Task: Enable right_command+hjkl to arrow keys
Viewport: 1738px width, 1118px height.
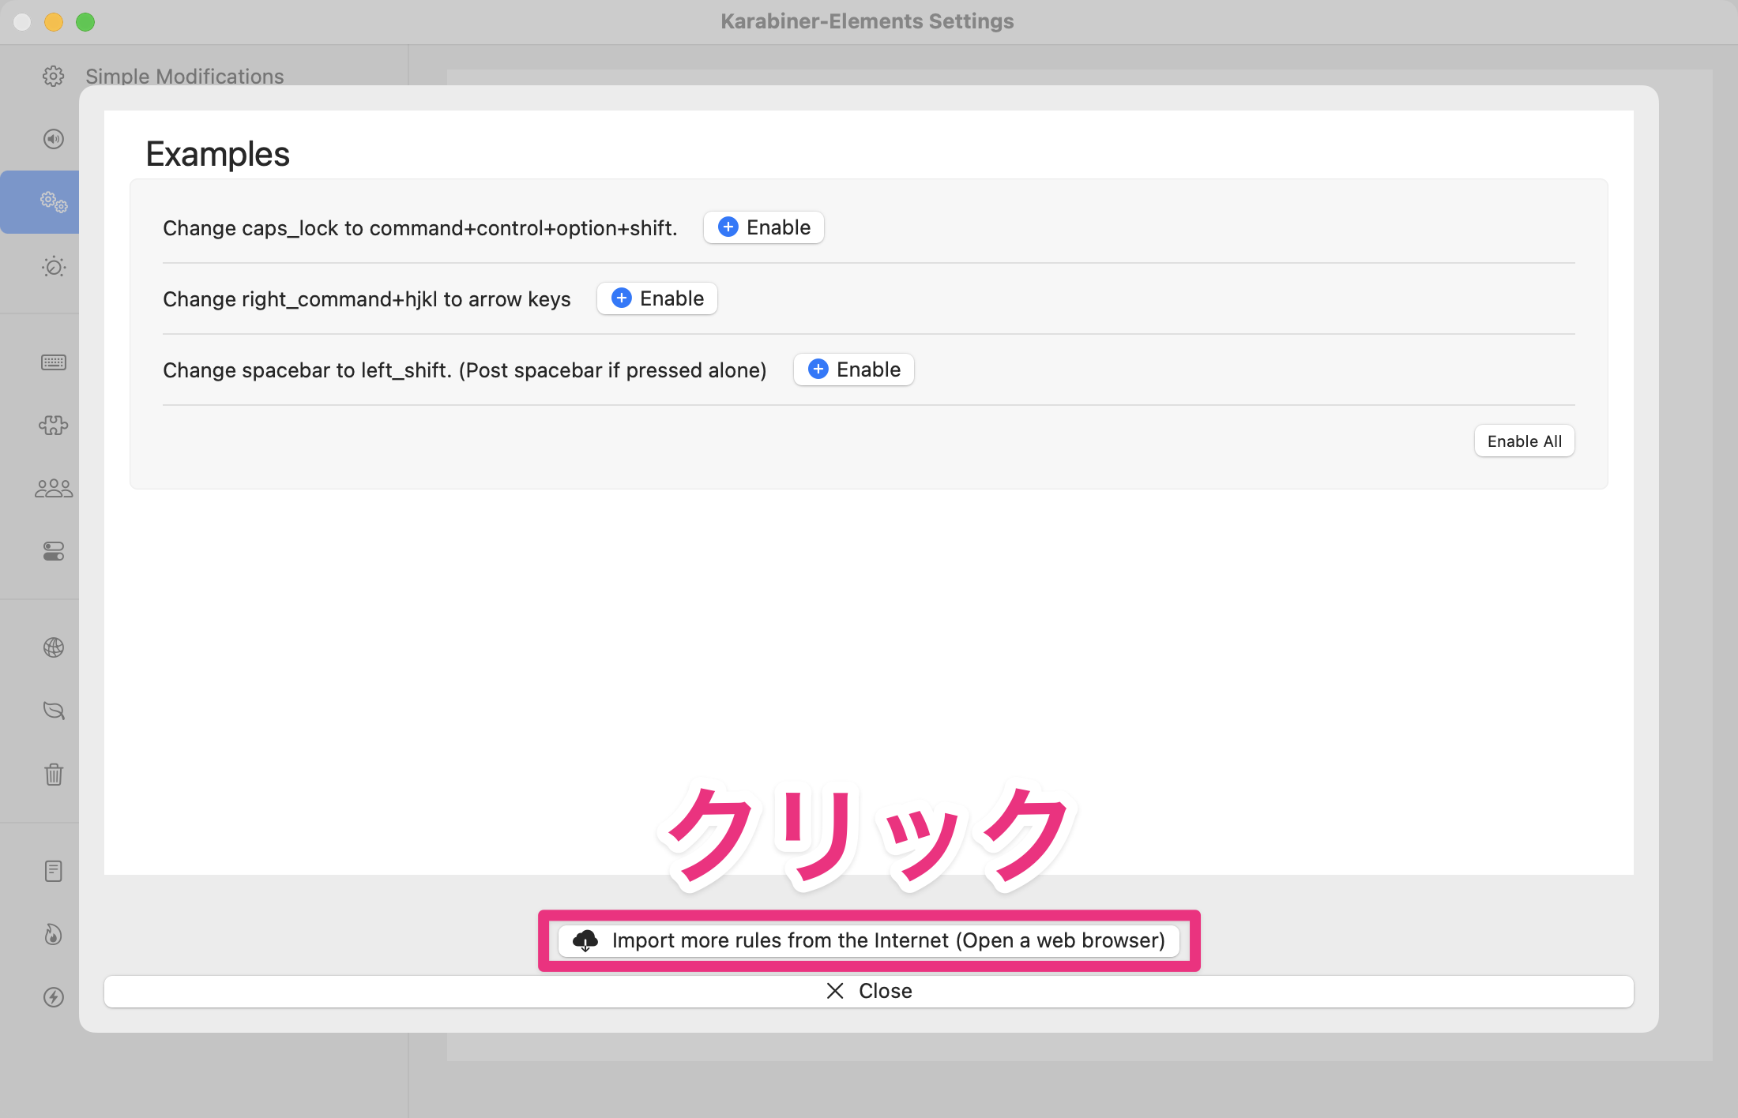Action: (656, 298)
